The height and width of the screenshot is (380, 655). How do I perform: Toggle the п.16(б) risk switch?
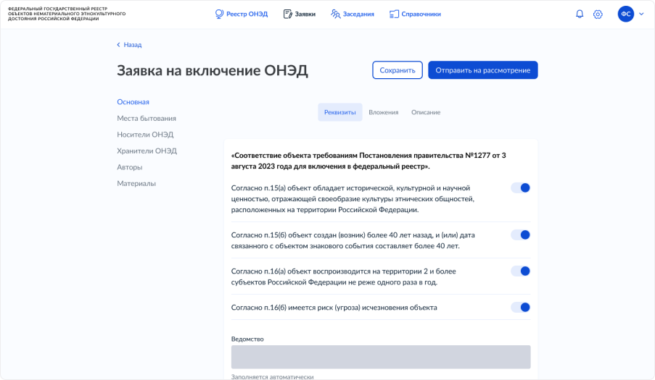(x=521, y=308)
